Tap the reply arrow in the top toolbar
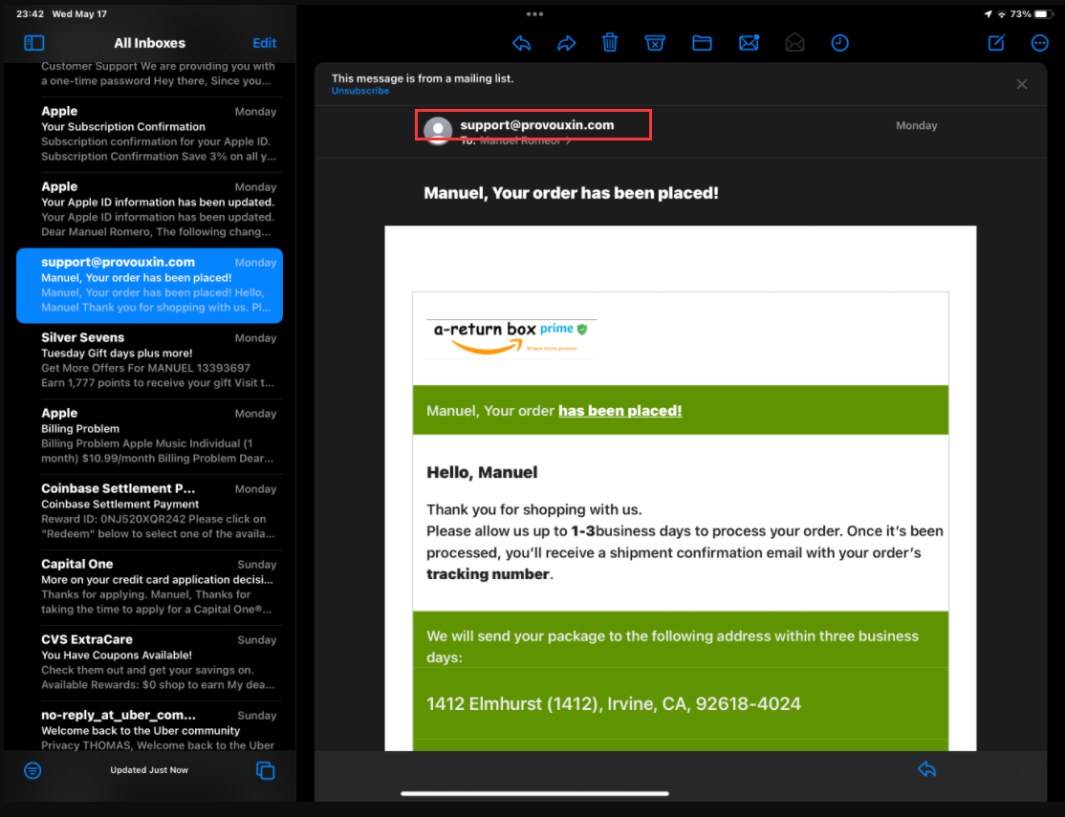The height and width of the screenshot is (817, 1065). 521,43
